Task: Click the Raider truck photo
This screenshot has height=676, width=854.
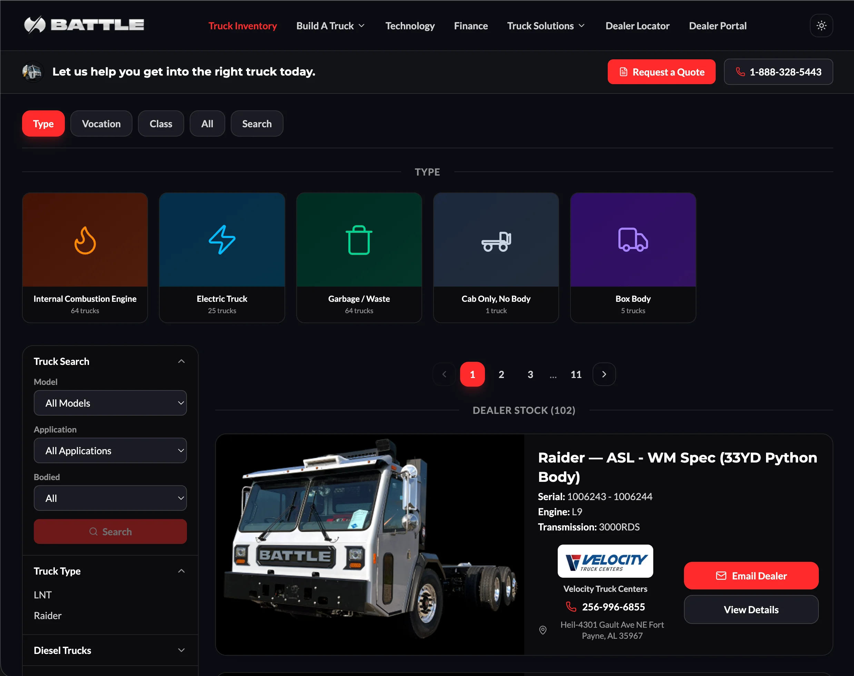Action: 370,544
